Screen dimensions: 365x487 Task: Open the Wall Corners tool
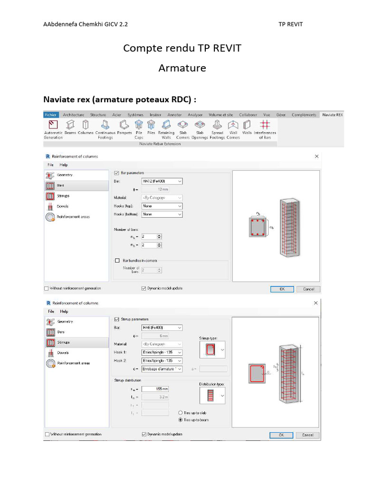point(233,129)
